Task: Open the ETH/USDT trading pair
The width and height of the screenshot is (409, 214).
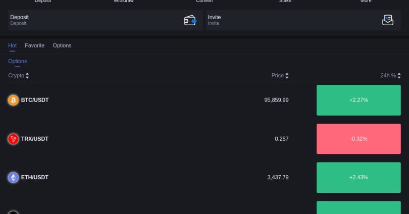Action: click(35, 178)
